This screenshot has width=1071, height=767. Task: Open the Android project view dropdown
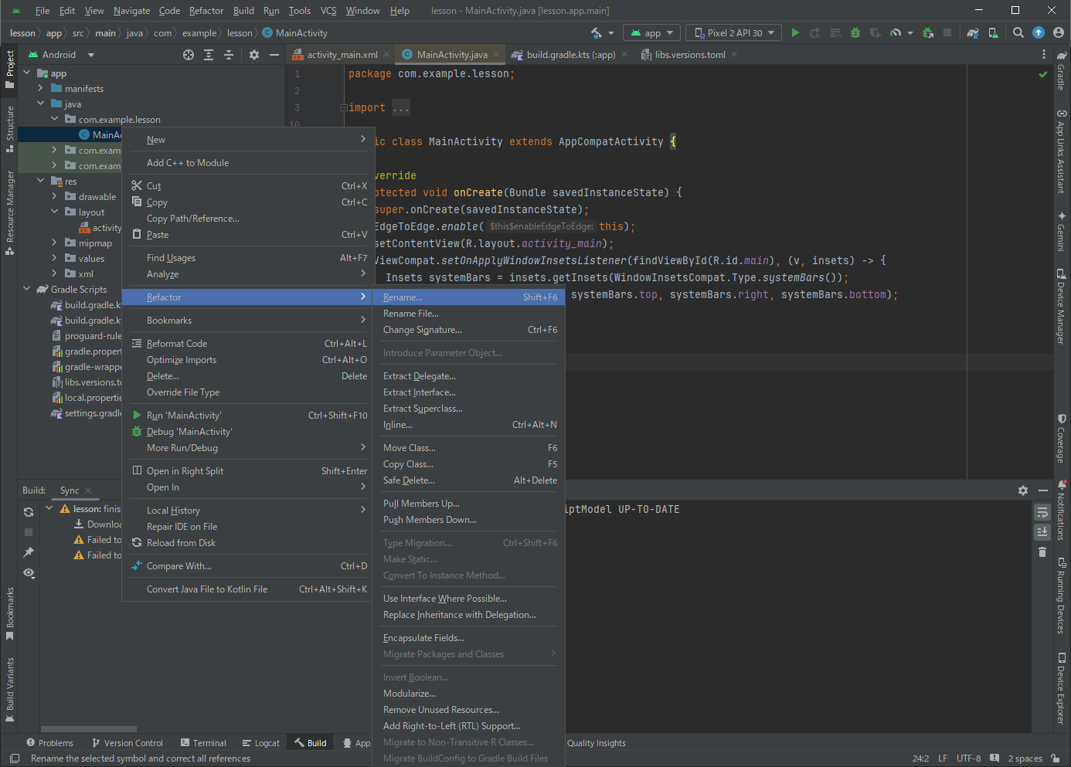tap(62, 55)
